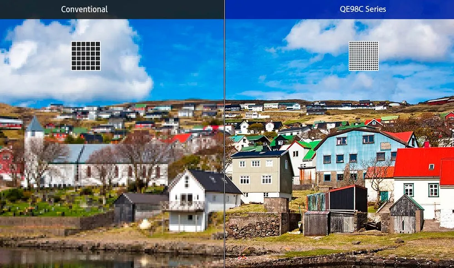Click the fine pixel grid icon
The image size is (454, 268).
pos(363,56)
